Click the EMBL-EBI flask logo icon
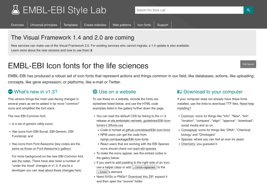This screenshot has width=267, height=188. click(15, 10)
